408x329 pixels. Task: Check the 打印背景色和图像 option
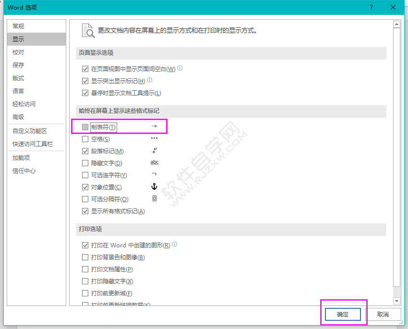click(85, 257)
